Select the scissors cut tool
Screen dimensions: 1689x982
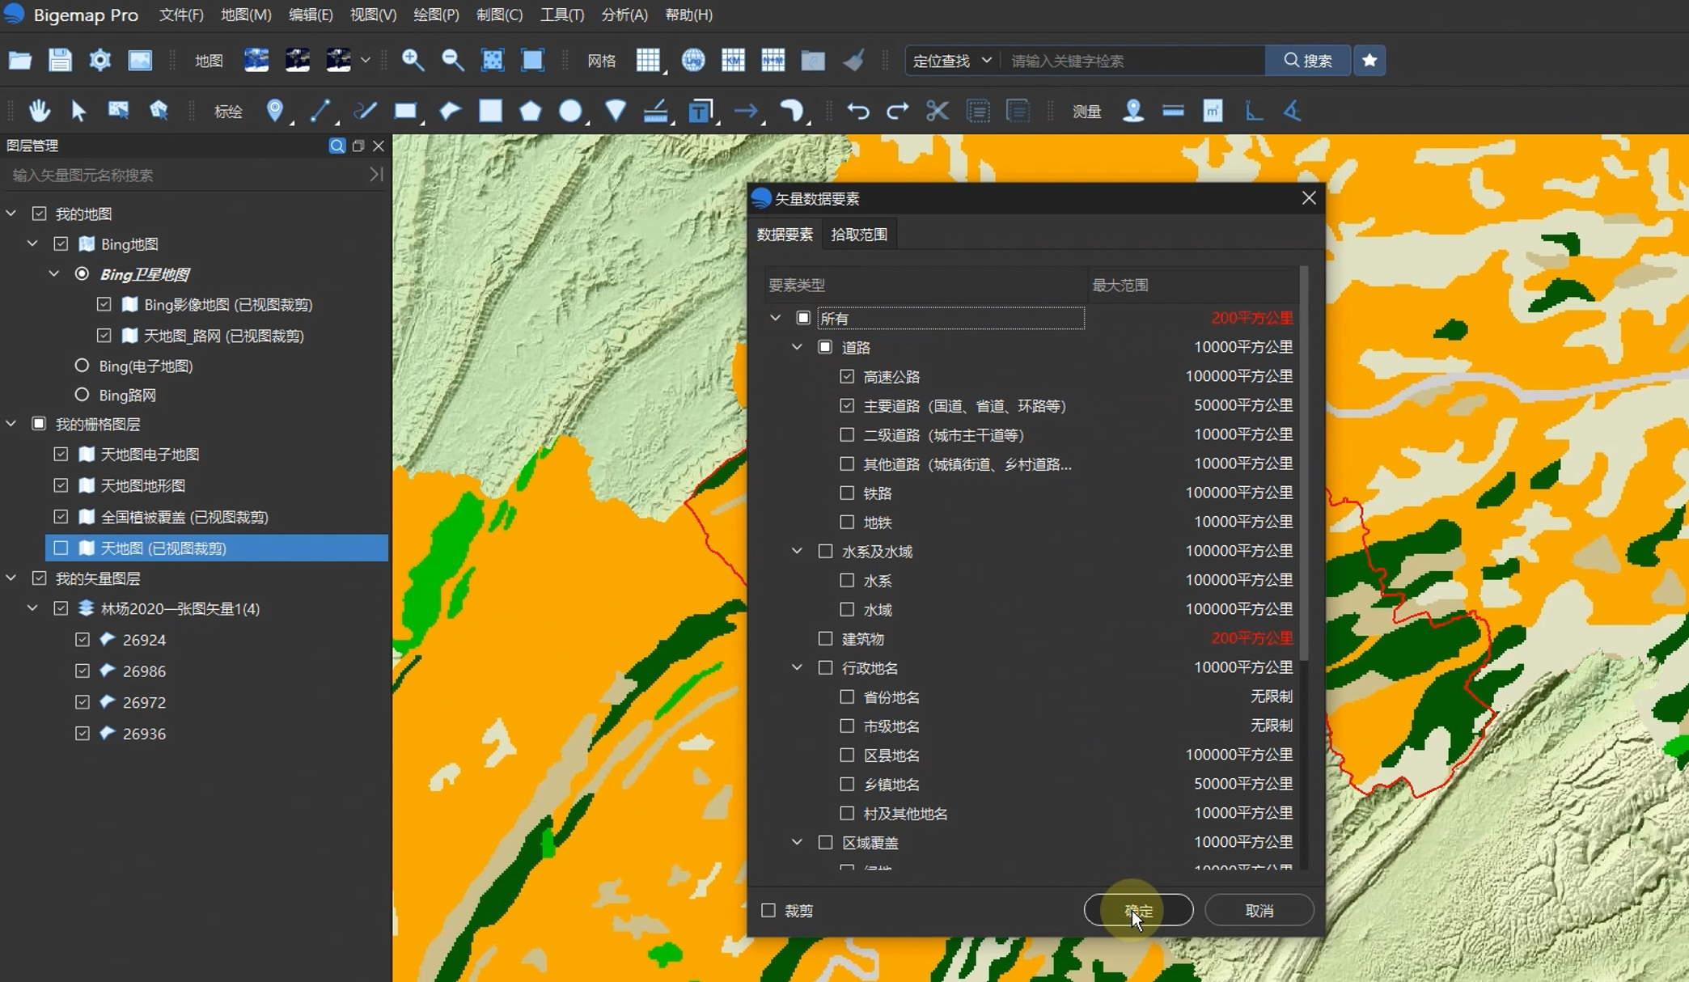[937, 111]
